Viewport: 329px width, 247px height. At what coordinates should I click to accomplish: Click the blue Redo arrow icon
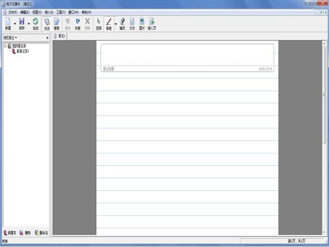click(x=78, y=24)
